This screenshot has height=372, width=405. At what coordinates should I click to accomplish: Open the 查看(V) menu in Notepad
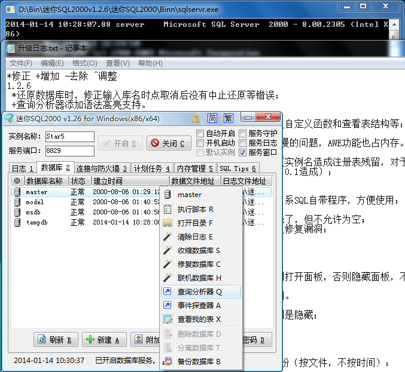coord(117,63)
